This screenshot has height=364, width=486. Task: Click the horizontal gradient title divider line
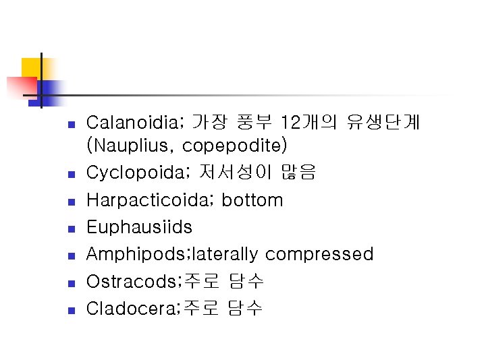(x=236, y=95)
